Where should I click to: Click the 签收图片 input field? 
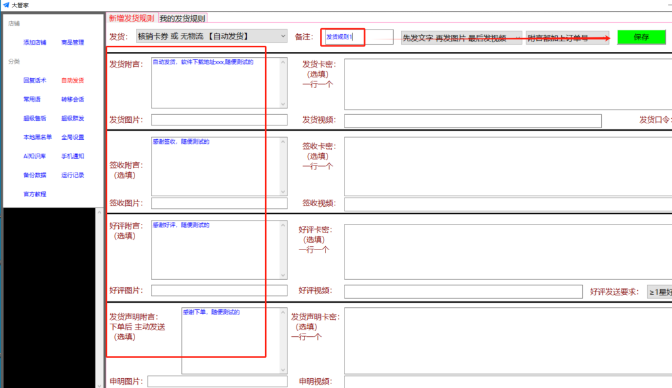coord(219,204)
